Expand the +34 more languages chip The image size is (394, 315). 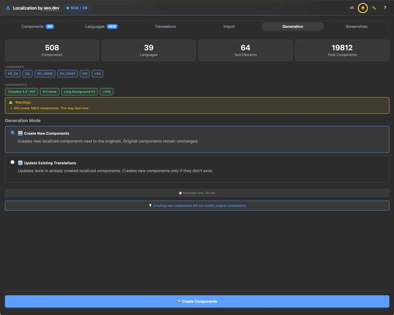97,74
